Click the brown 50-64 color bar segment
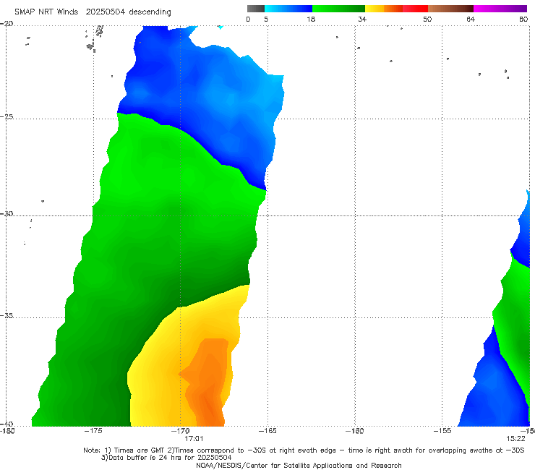This screenshot has height=470, width=535. (450, 9)
